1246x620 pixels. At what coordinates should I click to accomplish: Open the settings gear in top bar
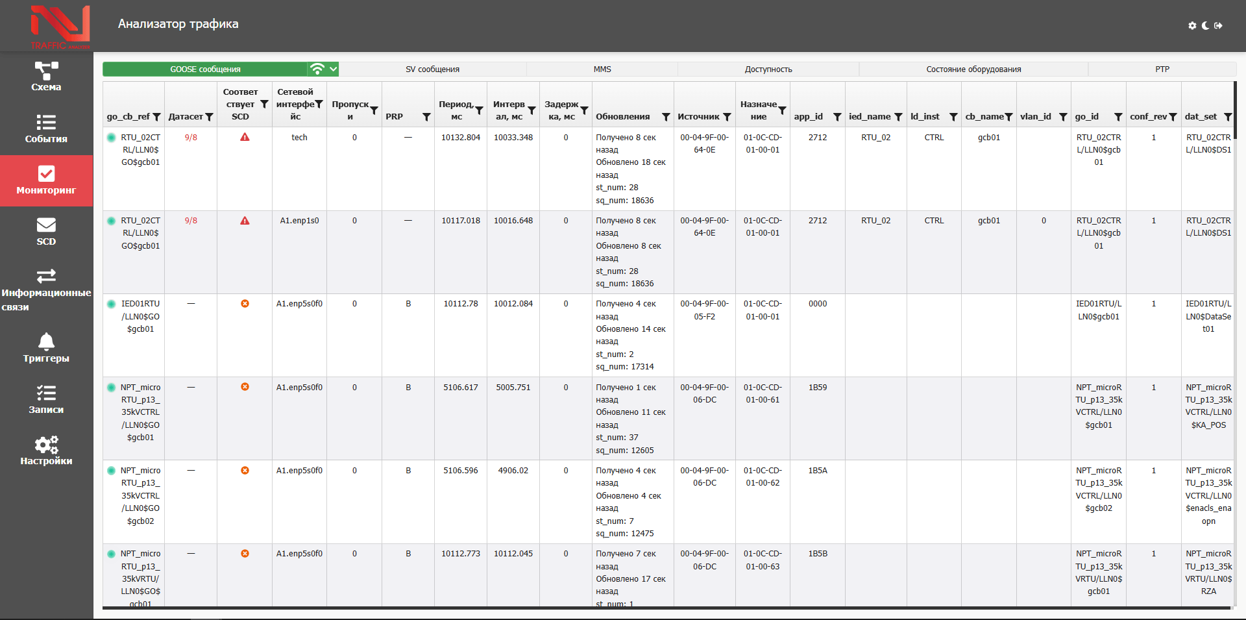1192,25
